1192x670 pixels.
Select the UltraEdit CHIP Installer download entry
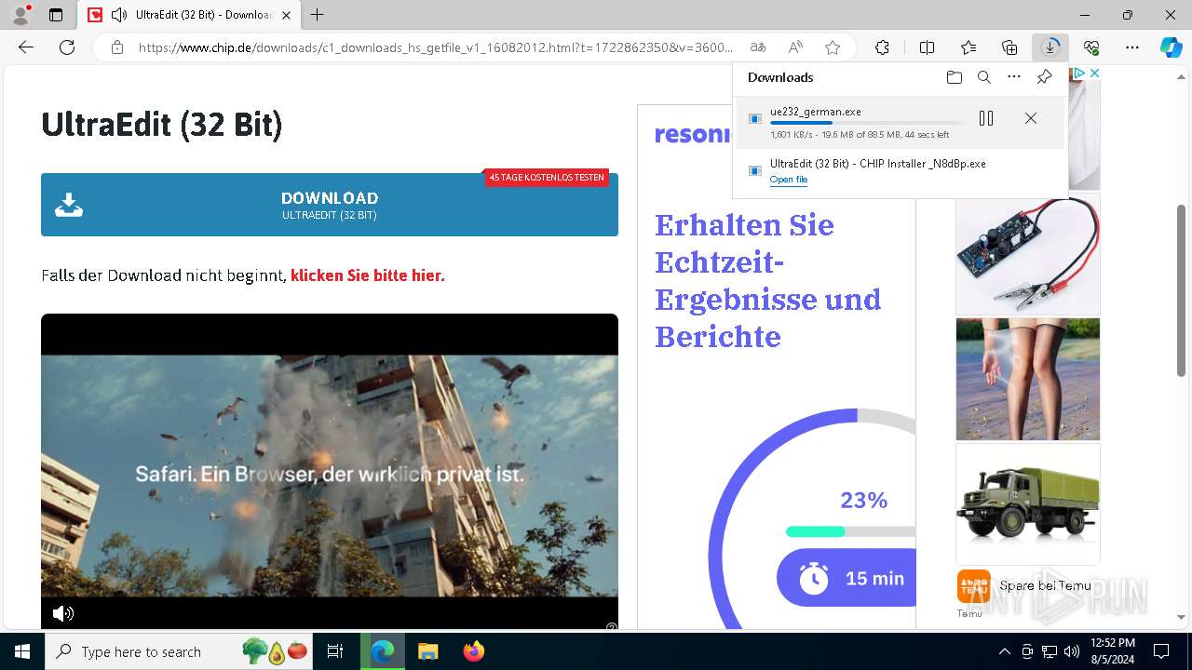tap(900, 171)
